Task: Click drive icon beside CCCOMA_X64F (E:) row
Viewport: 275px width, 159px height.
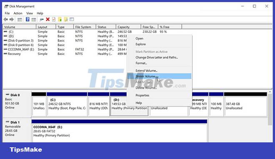Action: pos(5,50)
